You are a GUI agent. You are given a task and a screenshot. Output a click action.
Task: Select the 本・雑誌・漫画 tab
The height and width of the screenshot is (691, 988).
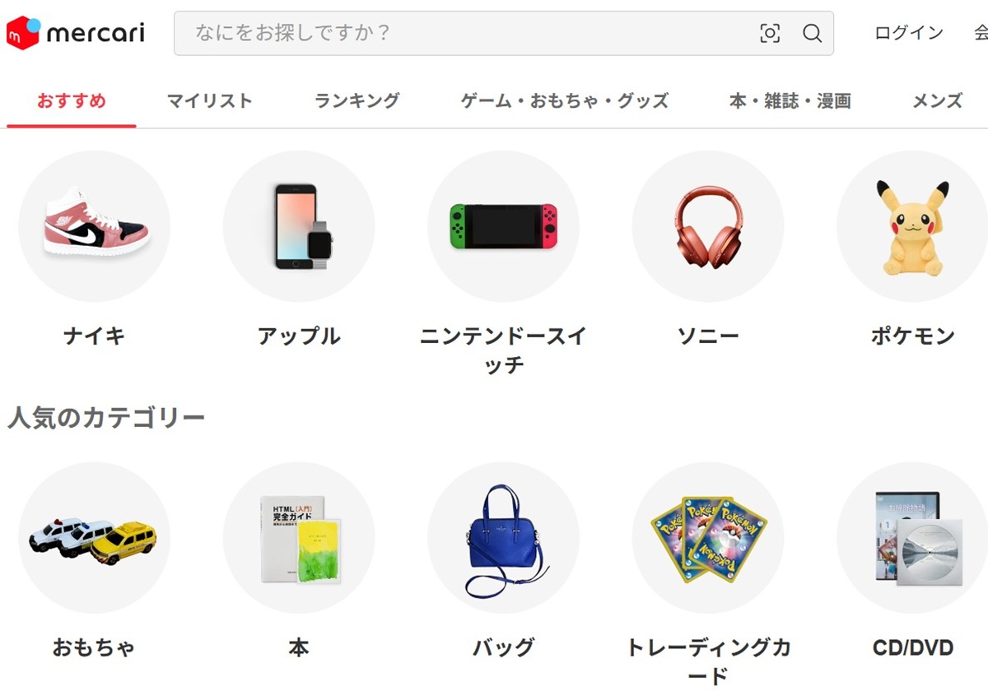(790, 101)
